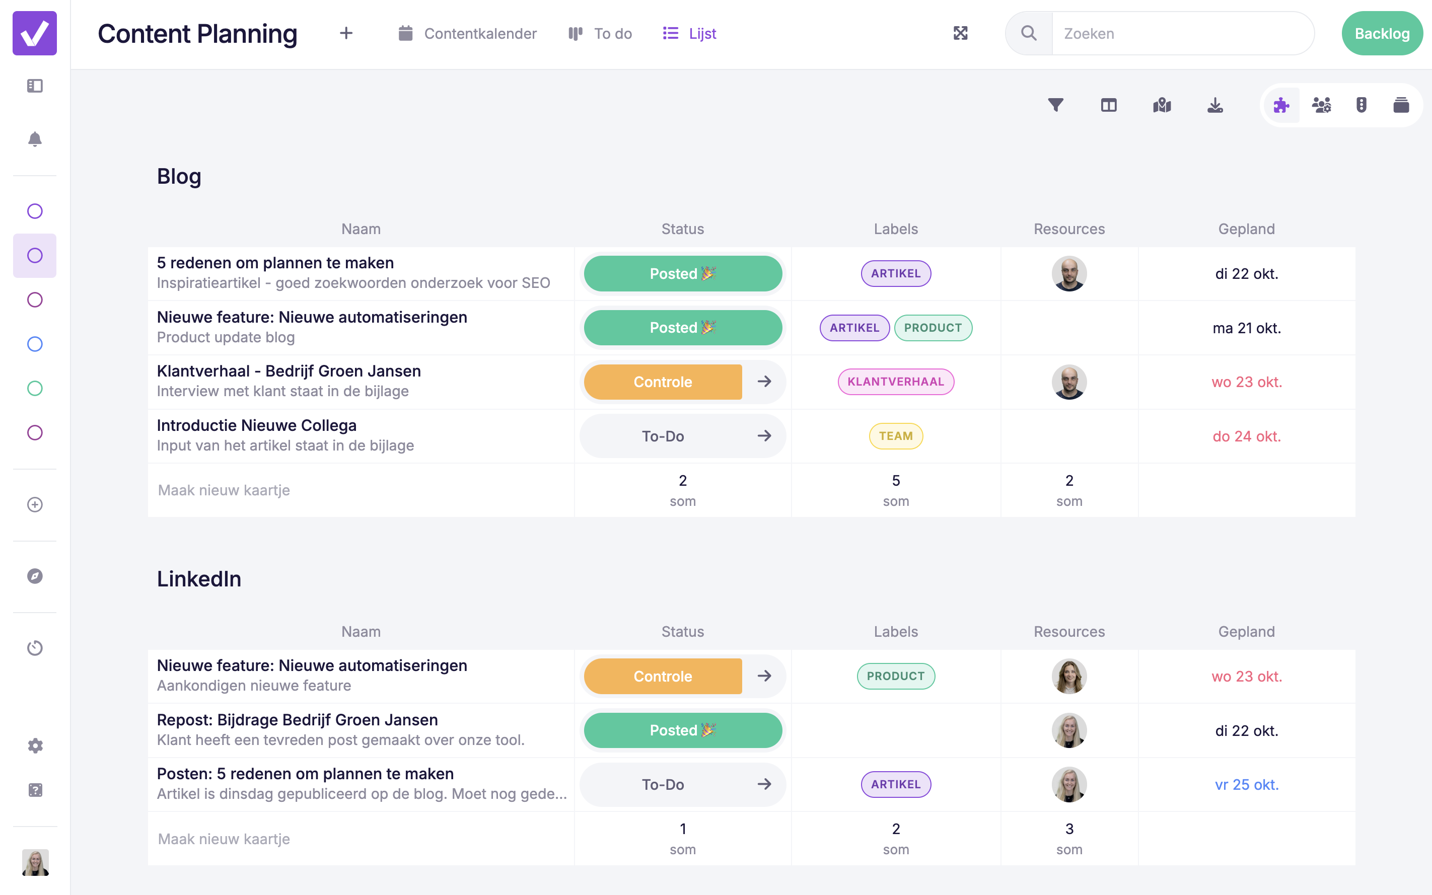The width and height of the screenshot is (1432, 895).
Task: Click ARTIKEL label on 5 redenen blog row
Action: (x=896, y=273)
